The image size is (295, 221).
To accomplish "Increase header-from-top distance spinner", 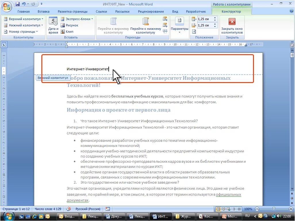I will coord(215,18).
